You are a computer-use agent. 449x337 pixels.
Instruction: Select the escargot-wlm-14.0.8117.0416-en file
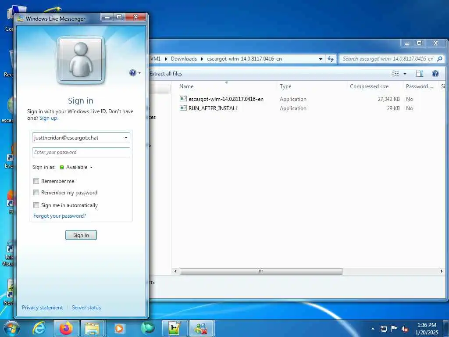(x=226, y=99)
